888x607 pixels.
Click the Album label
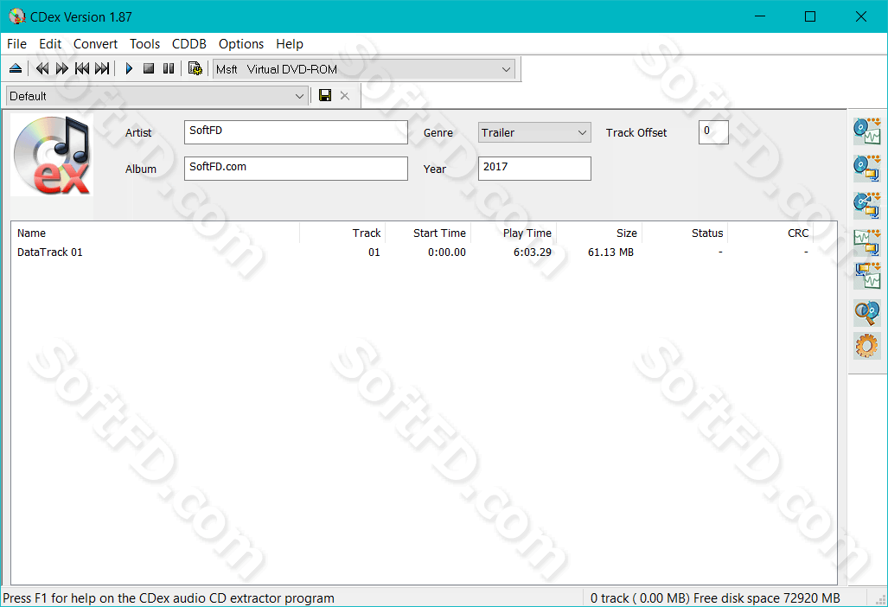click(140, 169)
